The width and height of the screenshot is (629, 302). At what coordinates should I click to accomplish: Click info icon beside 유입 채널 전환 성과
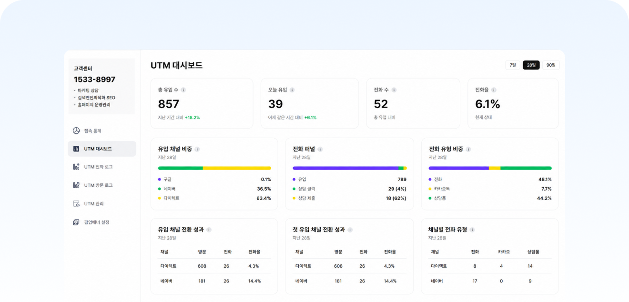pyautogui.click(x=209, y=230)
